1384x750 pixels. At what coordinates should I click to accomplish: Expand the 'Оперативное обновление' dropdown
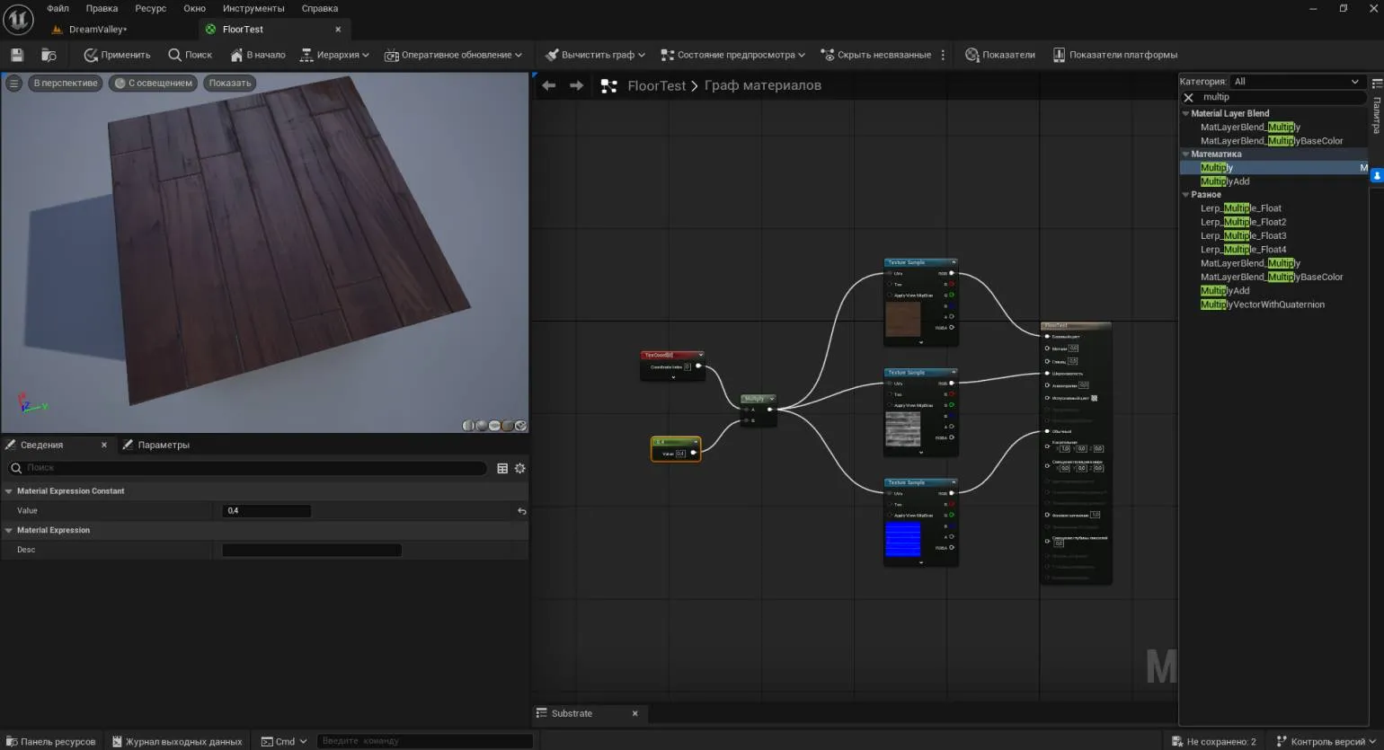tap(454, 55)
